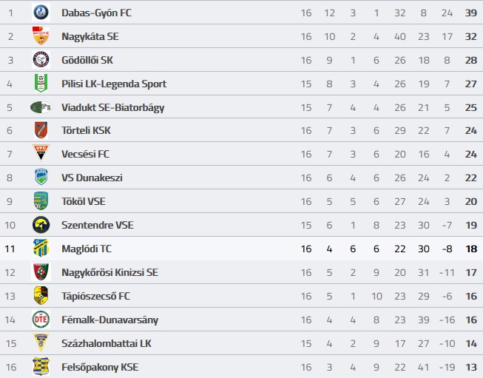Screen dimensions: 483x378
Task: Click the Tököl VSE club crest
Action: 41,201
